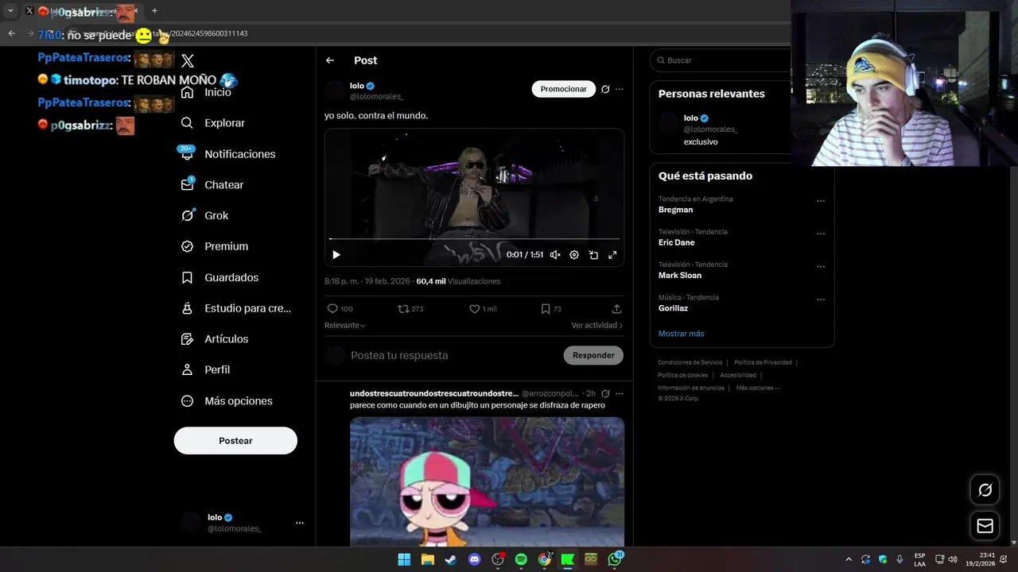Click browser back arrow
The width and height of the screenshot is (1018, 572).
coord(11,33)
